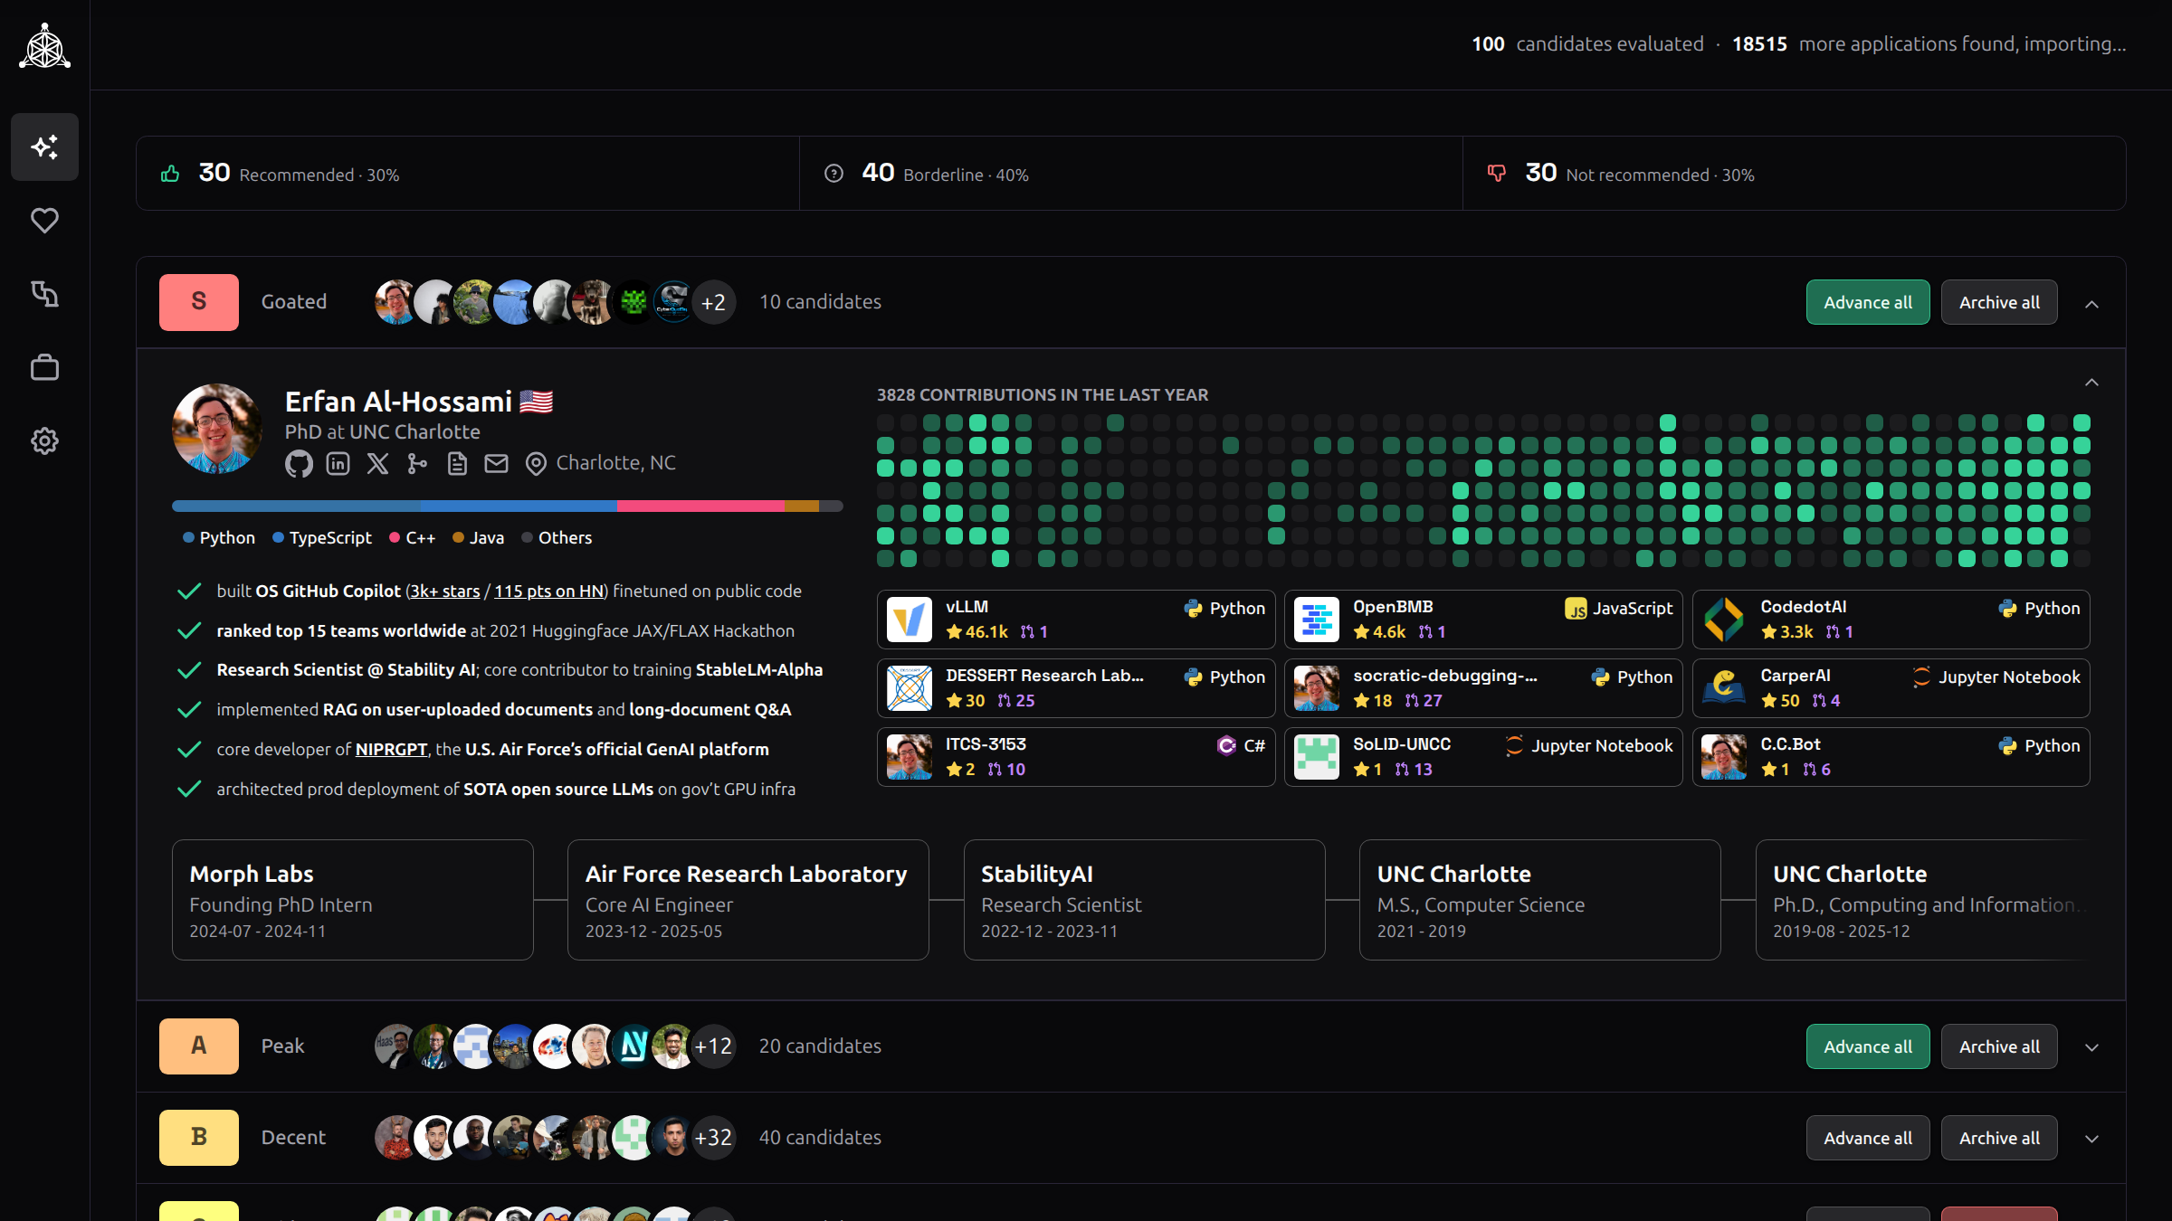
Task: Advance all Decent tier candidates
Action: 1868,1138
